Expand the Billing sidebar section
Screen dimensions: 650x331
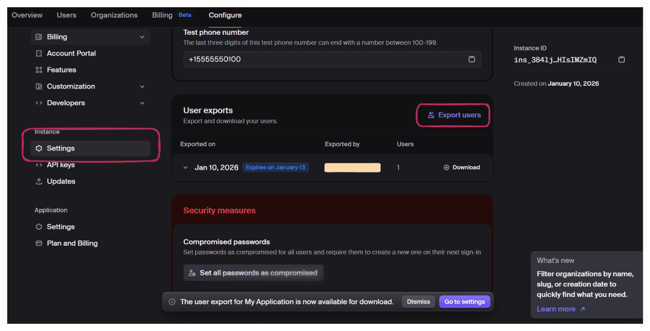coord(142,37)
